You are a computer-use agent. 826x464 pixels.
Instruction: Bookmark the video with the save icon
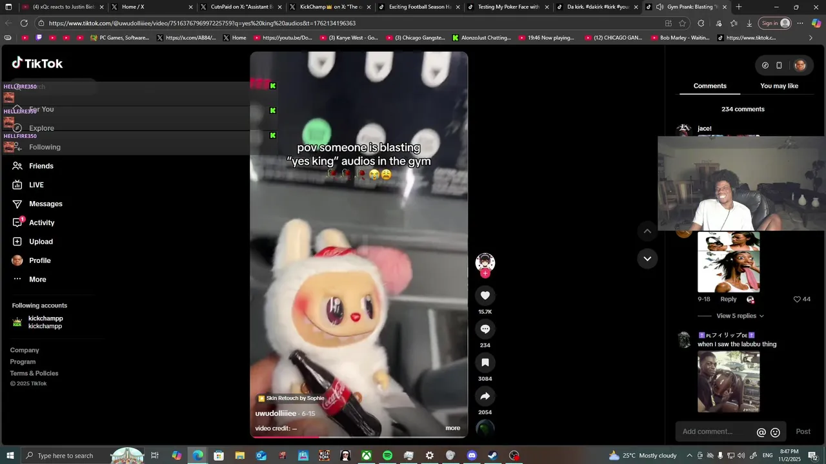click(485, 362)
